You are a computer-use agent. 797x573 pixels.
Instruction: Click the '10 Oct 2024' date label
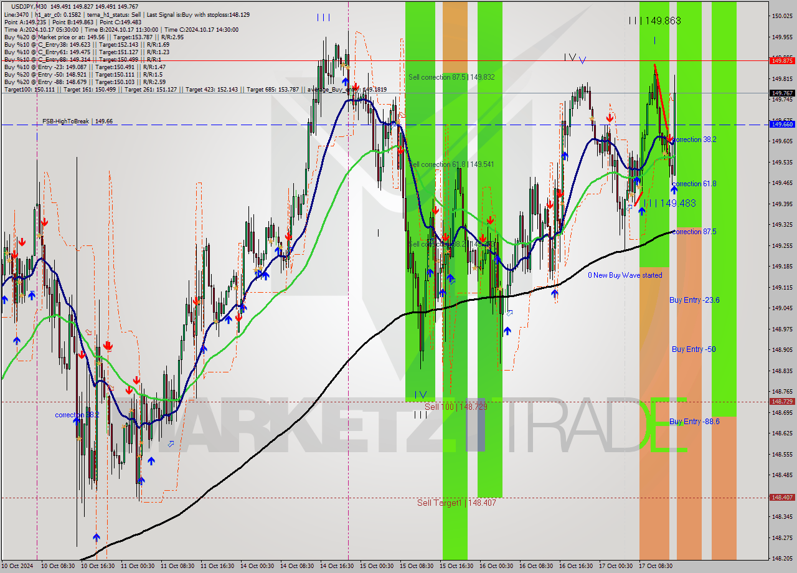[x=17, y=566]
